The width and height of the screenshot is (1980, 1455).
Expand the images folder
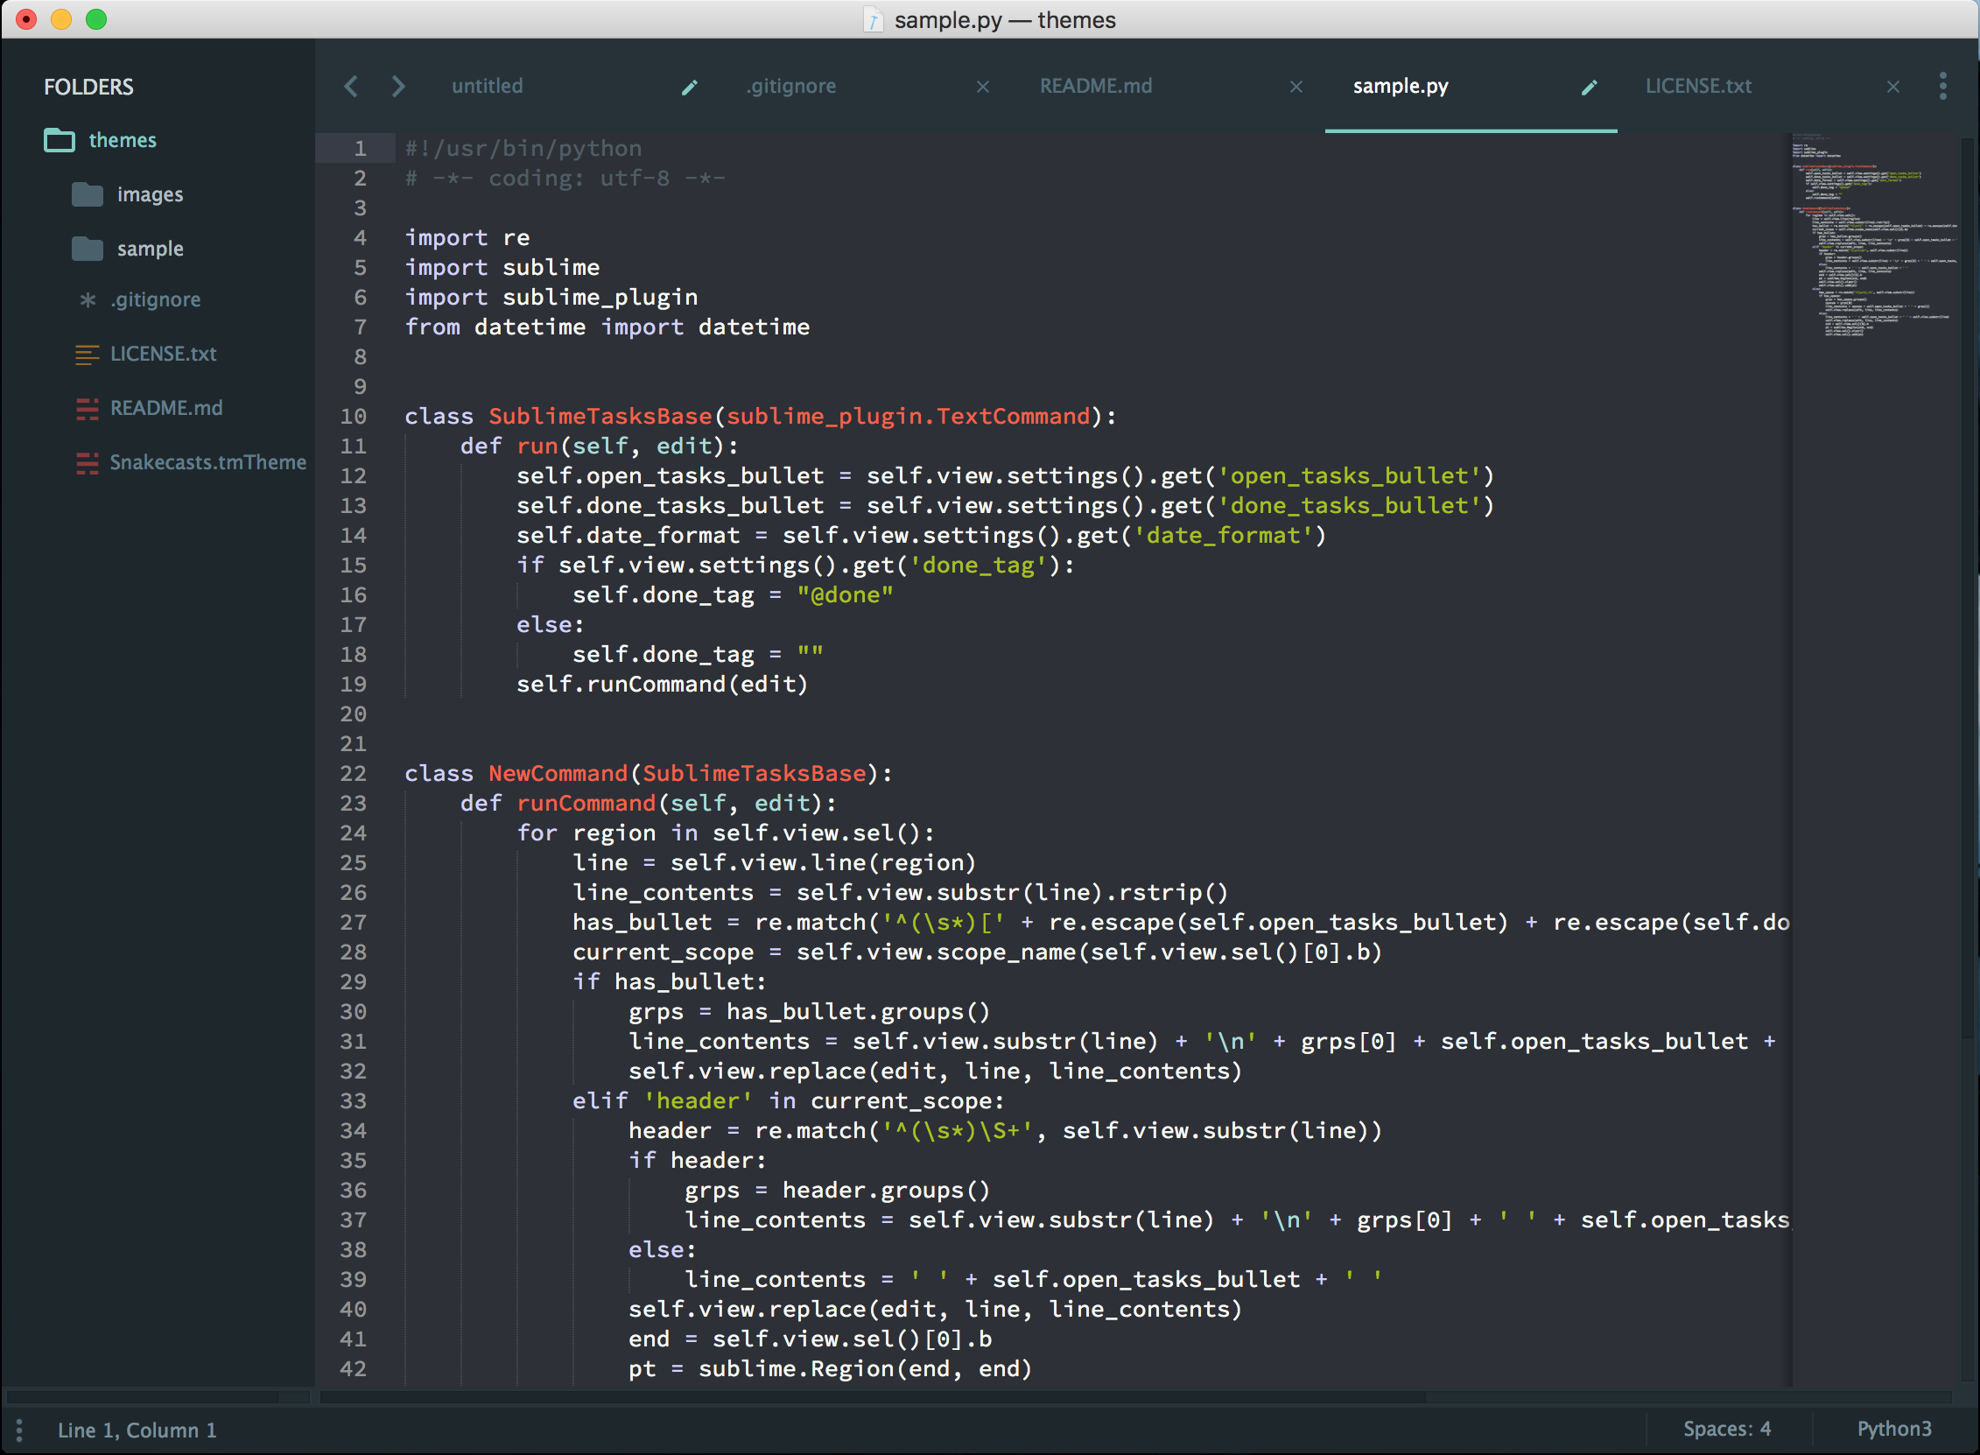point(150,194)
